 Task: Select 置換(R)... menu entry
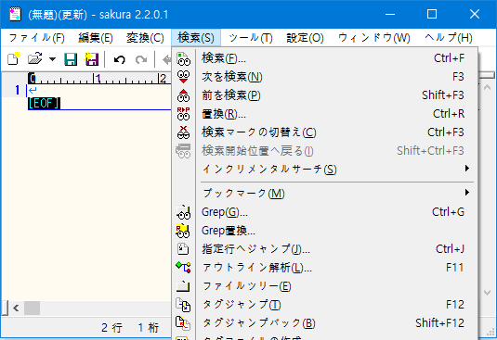pyautogui.click(x=324, y=114)
